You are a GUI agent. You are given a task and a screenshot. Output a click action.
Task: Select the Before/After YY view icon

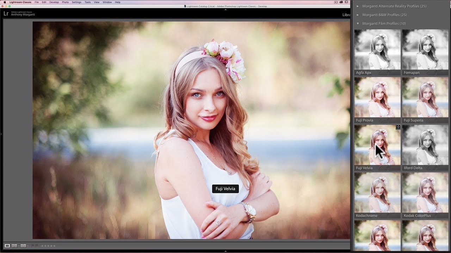(x=24, y=246)
